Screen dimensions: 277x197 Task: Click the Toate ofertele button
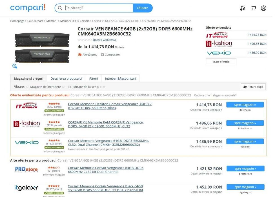tap(221, 62)
